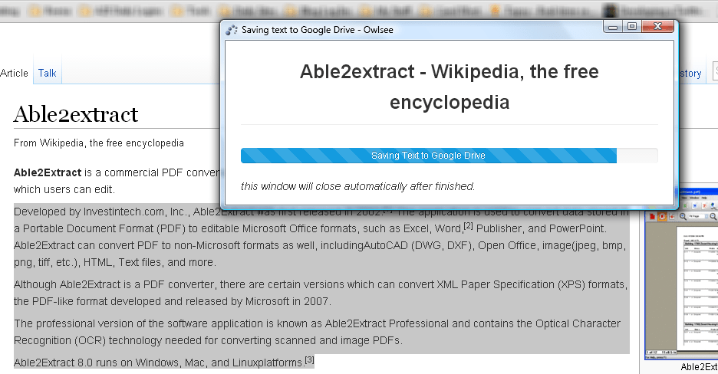Maximize the Owlsee saving dialog
718x374 pixels.
[x=632, y=27]
